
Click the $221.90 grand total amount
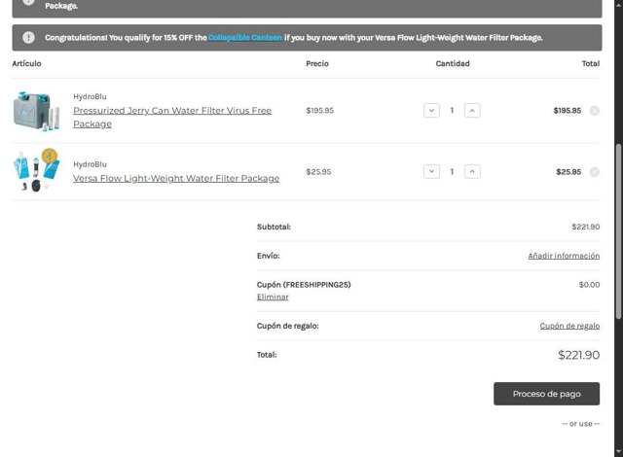coord(578,355)
